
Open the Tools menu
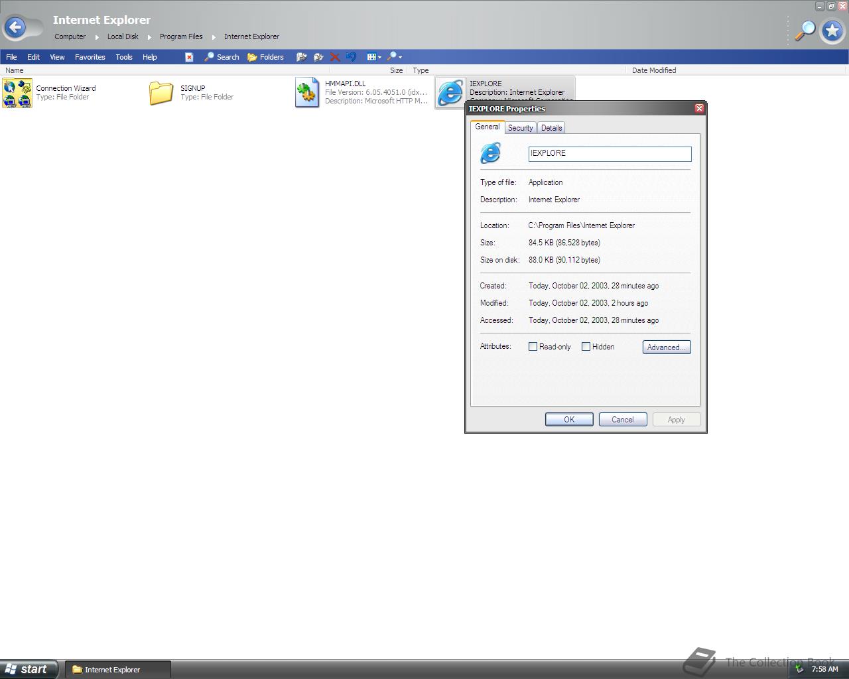pyautogui.click(x=124, y=57)
